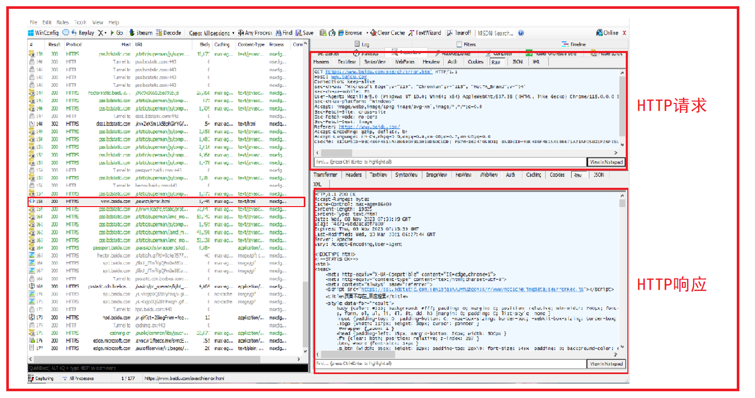The width and height of the screenshot is (755, 398).
Task: Open the baidu.com error.html link in request
Action: pyautogui.click(x=379, y=72)
